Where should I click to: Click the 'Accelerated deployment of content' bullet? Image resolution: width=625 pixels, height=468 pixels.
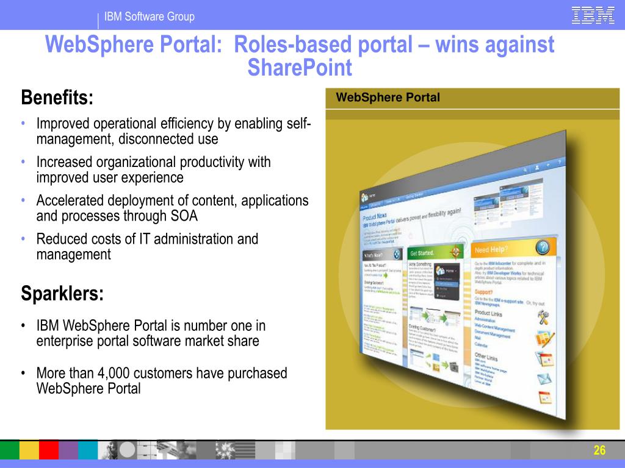pos(172,208)
